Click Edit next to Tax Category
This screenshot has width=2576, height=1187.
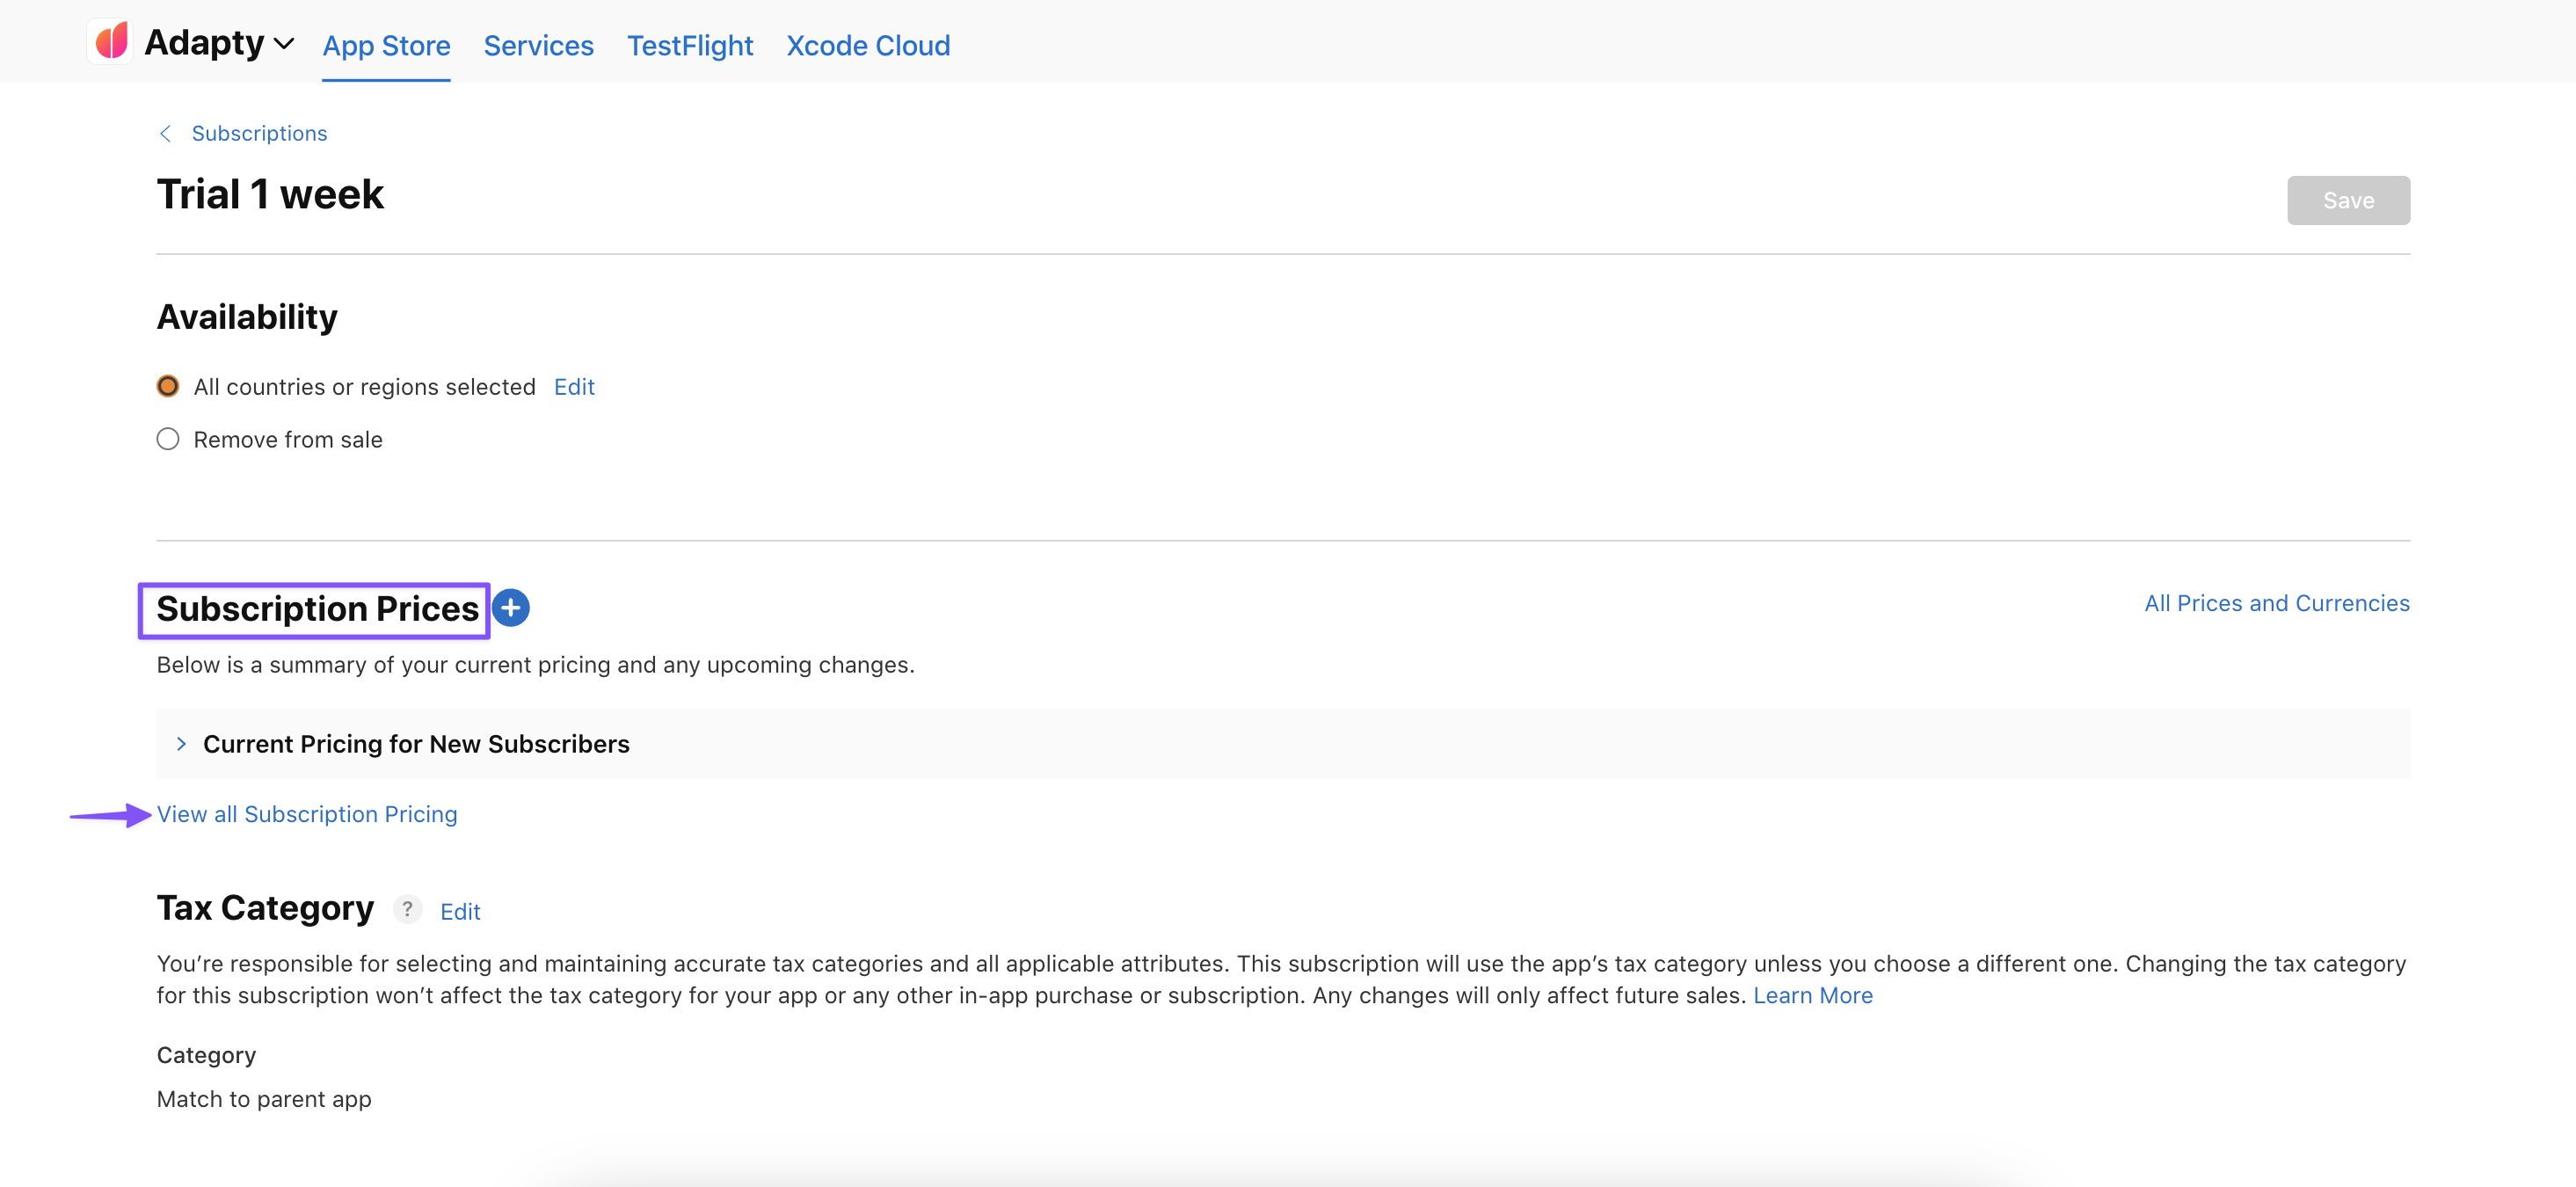(x=460, y=912)
